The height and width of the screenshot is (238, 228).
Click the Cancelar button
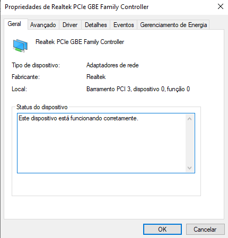tap(205, 230)
